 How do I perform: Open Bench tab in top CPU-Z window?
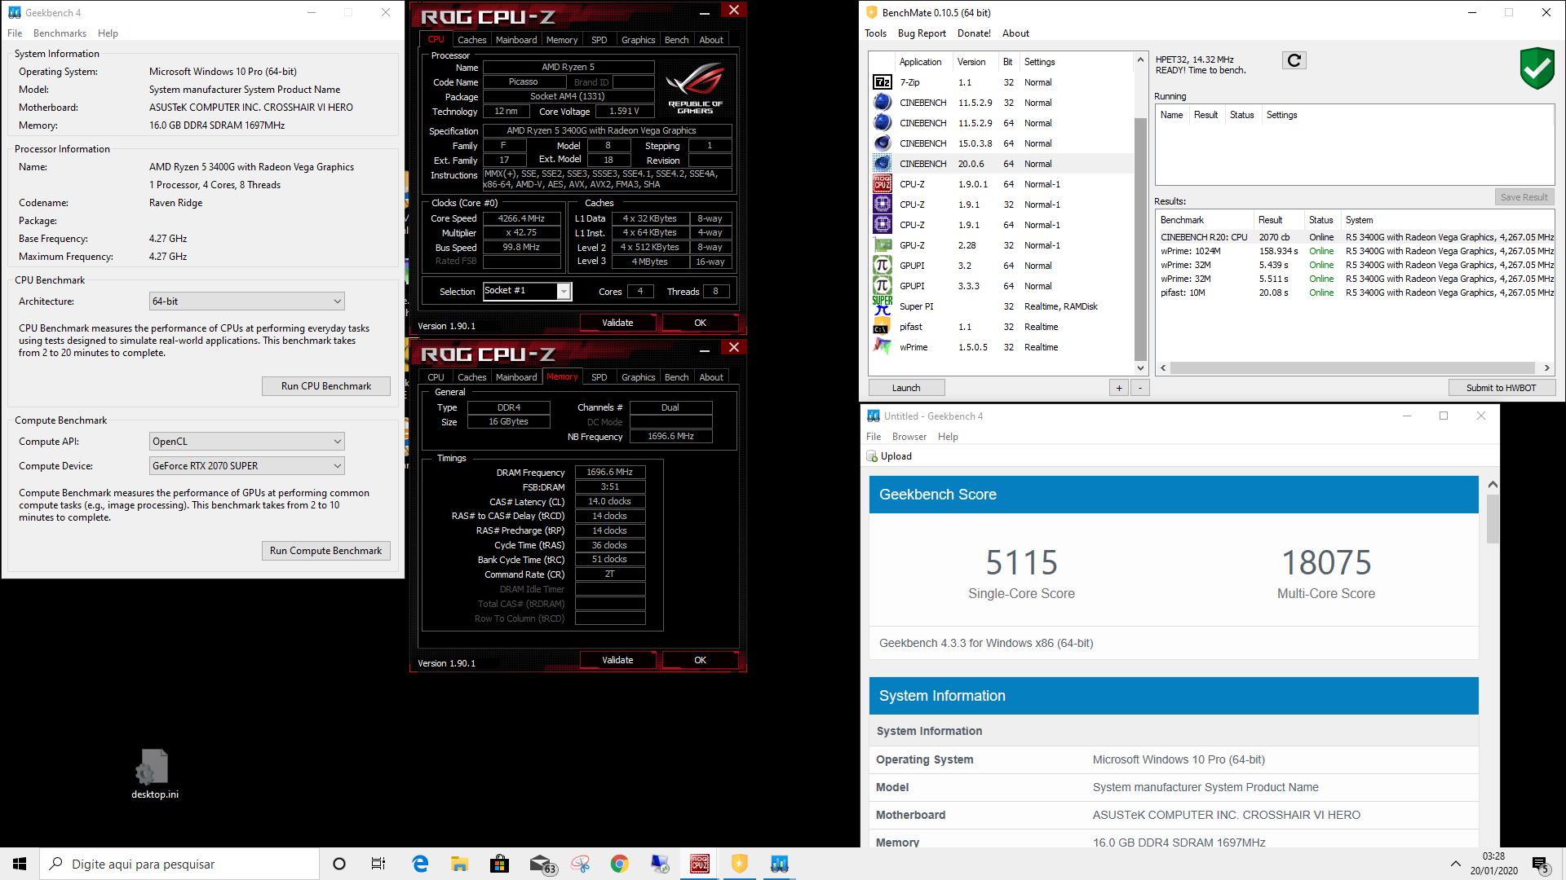(676, 40)
